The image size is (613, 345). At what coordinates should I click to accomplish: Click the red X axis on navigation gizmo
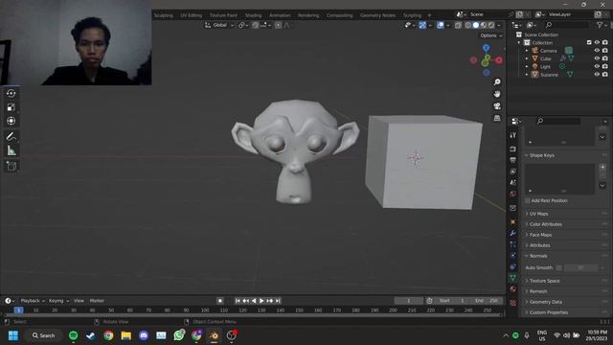499,60
